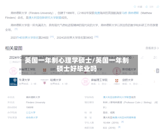This screenshot has height=130, width=160.
Task: Open 澳大利亚创新研究大学联盟 link in the 学校特色 row
Action: (117, 97)
